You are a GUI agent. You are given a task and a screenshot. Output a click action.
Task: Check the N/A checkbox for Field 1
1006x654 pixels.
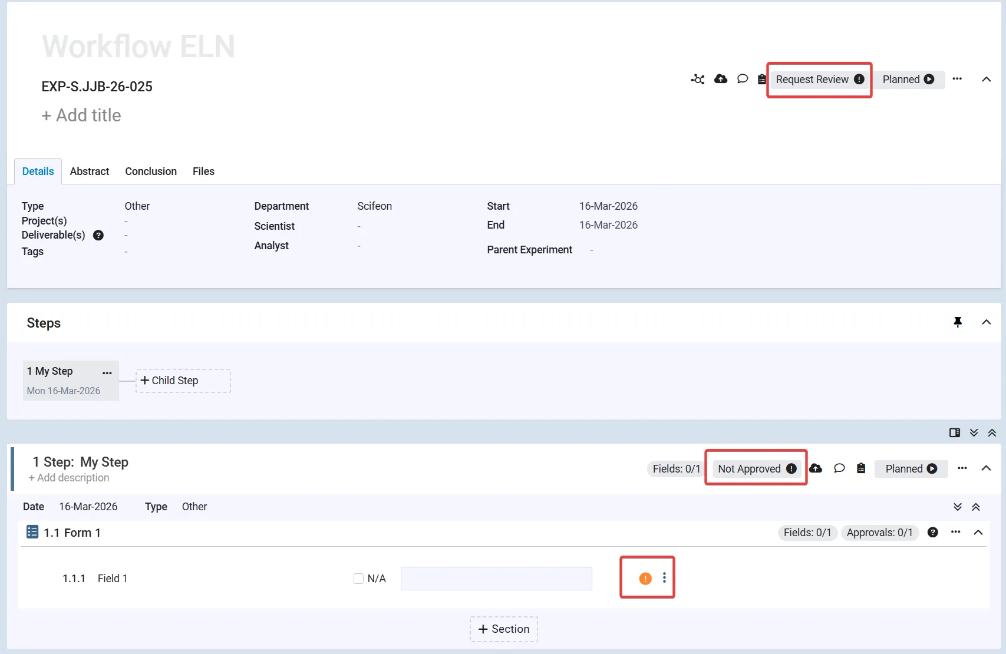point(358,579)
